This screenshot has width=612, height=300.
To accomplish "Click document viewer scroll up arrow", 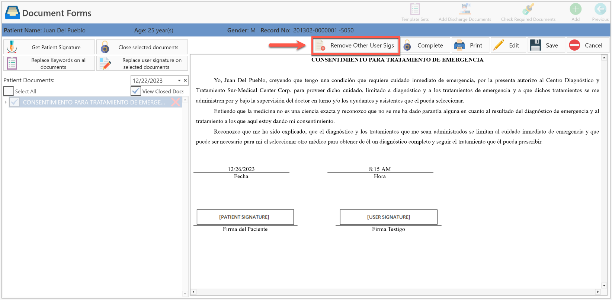I will 604,58.
